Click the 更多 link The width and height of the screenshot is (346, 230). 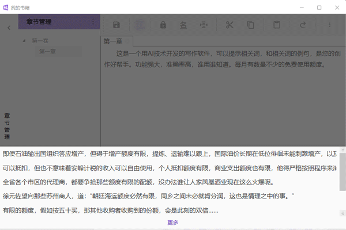click(x=173, y=223)
